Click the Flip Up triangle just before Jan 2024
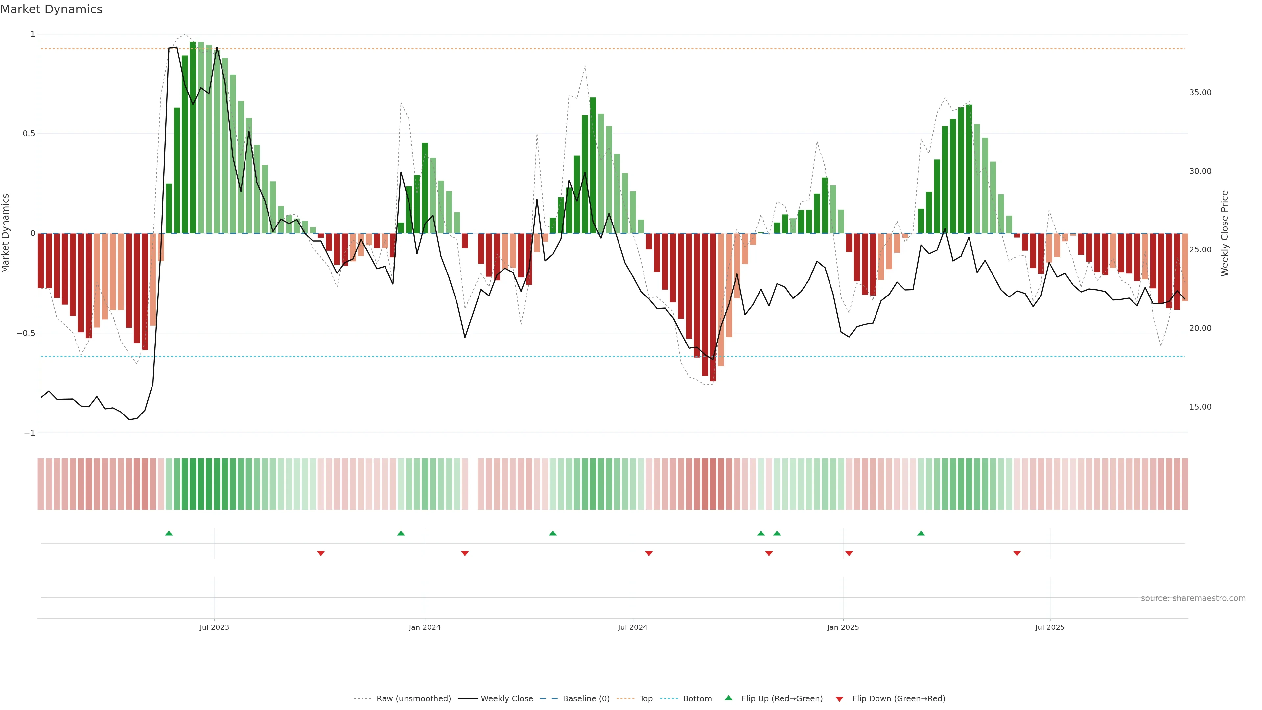 [x=401, y=533]
